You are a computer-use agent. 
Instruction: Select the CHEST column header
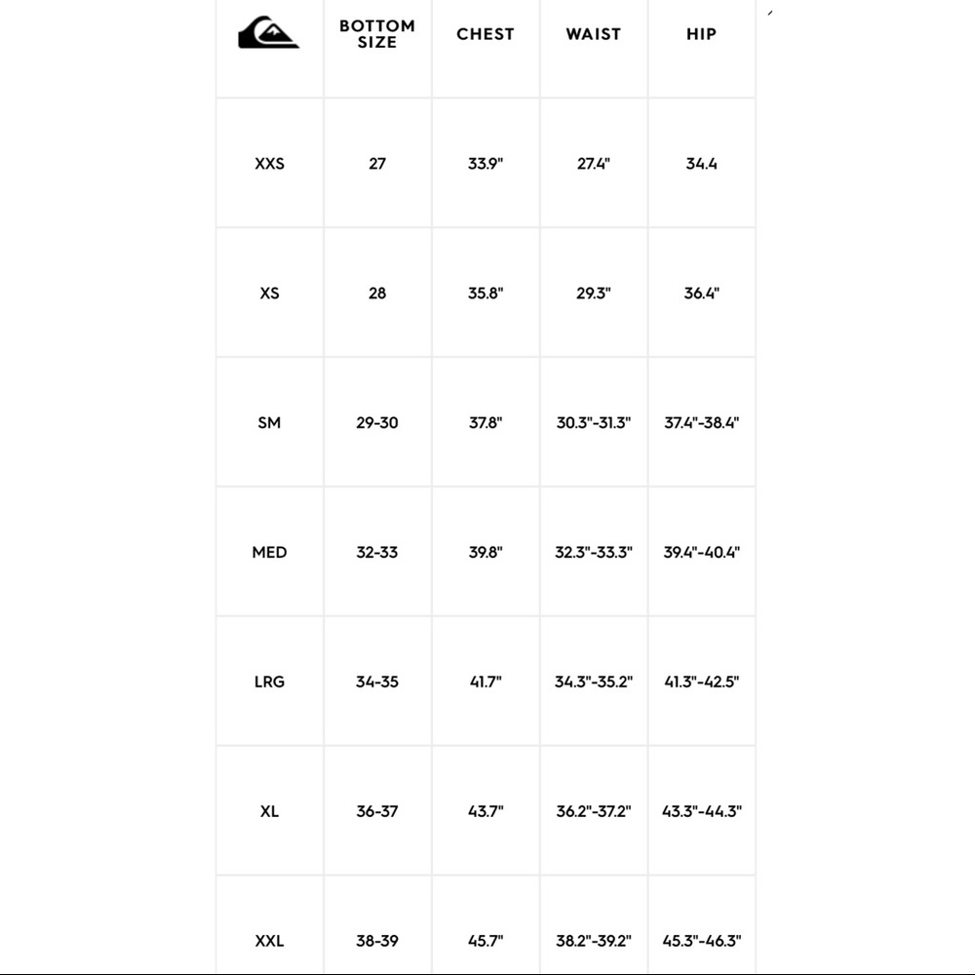(485, 34)
